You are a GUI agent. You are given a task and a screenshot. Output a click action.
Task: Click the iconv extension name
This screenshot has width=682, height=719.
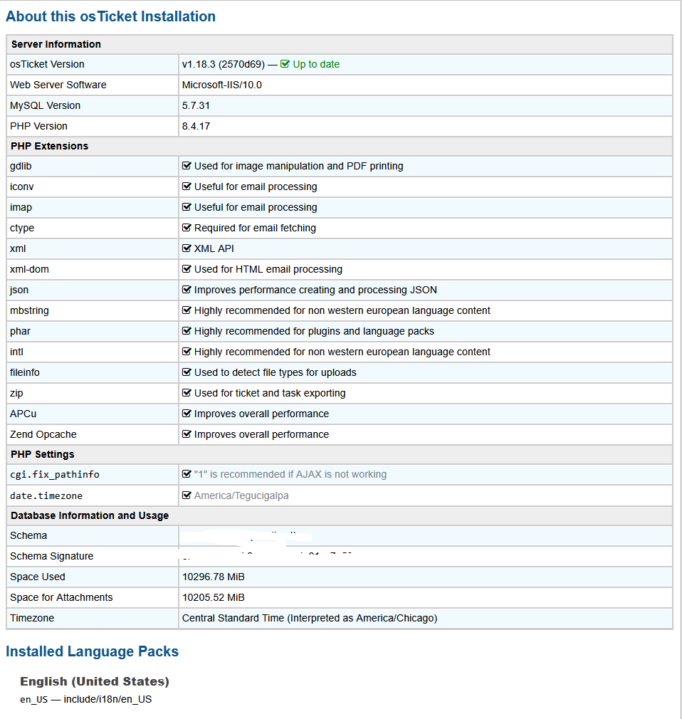tap(22, 187)
